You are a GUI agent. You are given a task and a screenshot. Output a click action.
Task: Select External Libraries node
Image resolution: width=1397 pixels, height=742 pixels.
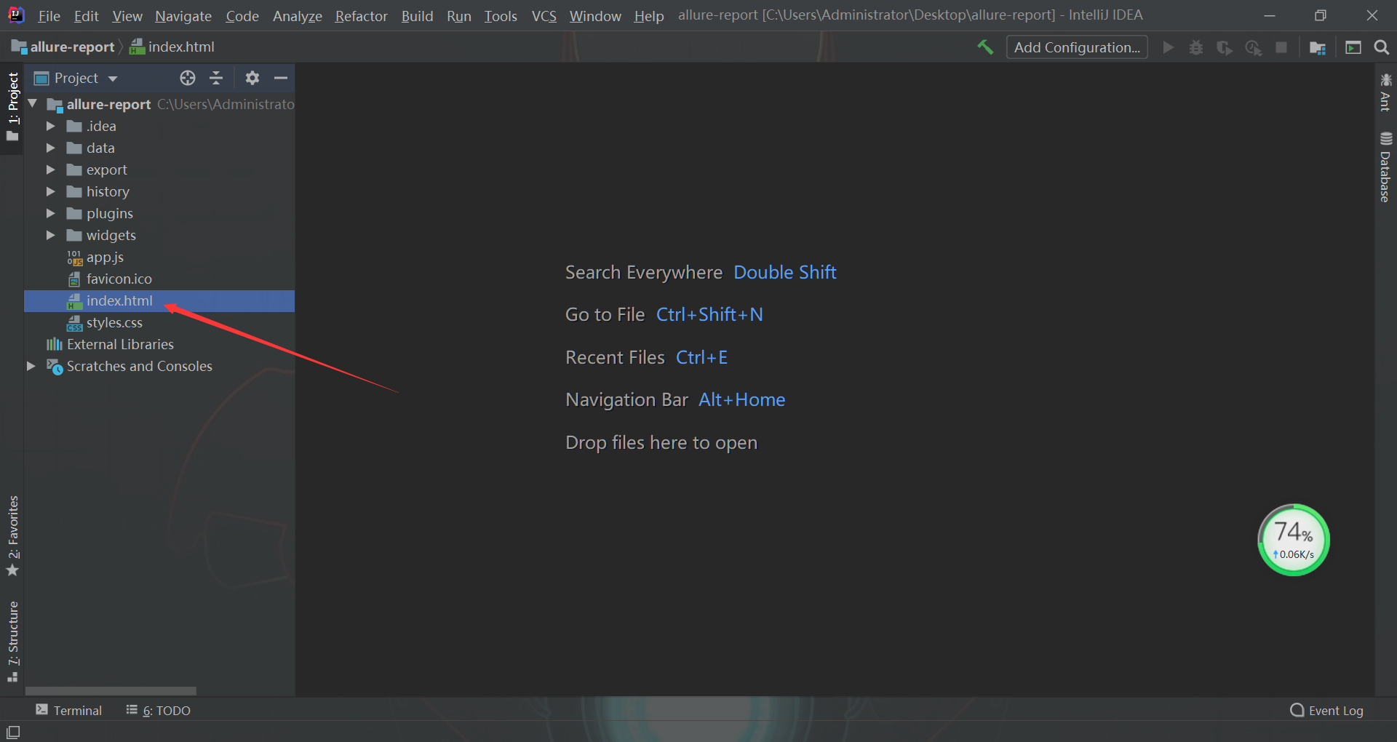[120, 344]
